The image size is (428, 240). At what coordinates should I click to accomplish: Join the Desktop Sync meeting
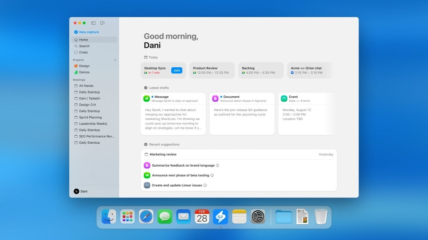coord(177,70)
